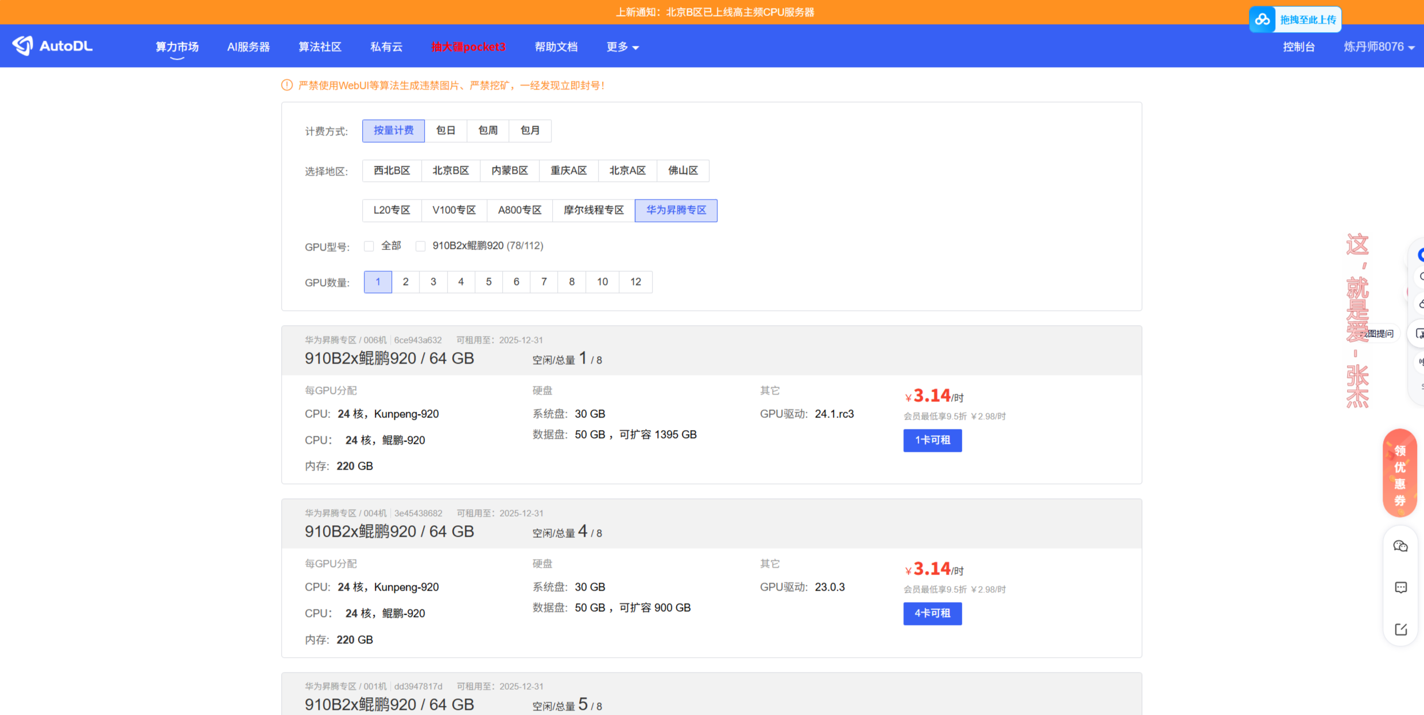1424x715 pixels.
Task: Set GPU count to 8
Action: click(x=572, y=282)
